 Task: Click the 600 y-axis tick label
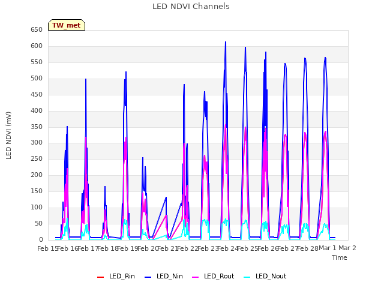(x=37, y=46)
